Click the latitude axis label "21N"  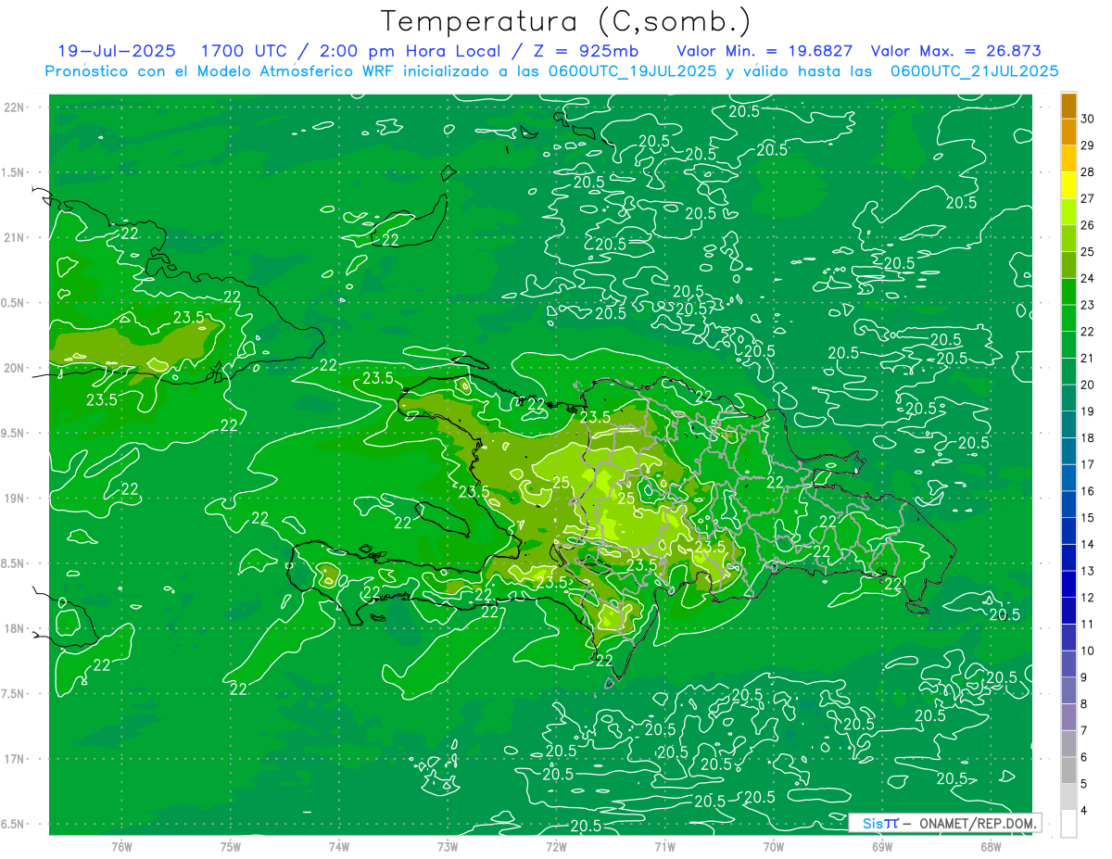(16, 237)
